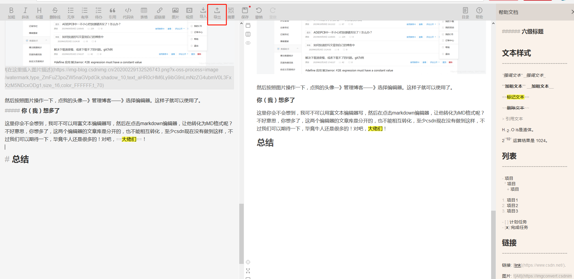Add a hyperlink using the 超链接 icon
Image resolution: width=574 pixels, height=279 pixels.
pos(160,12)
